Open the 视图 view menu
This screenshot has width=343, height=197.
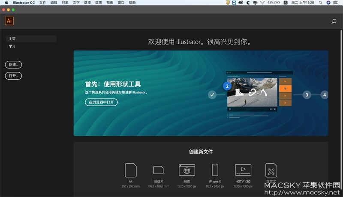coord(110,3)
